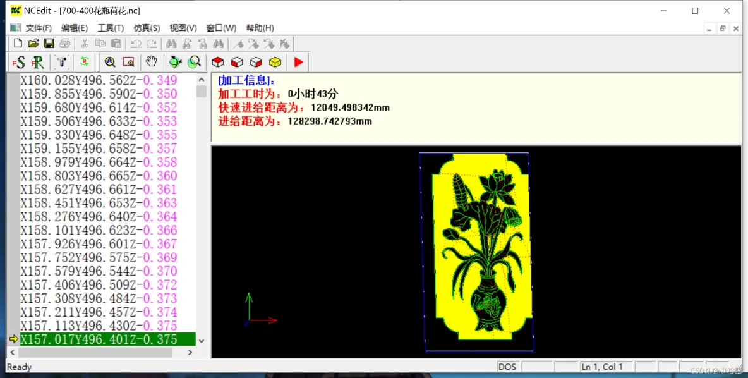The image size is (748, 378).
Task: Select the hand pan tool
Action: (151, 61)
